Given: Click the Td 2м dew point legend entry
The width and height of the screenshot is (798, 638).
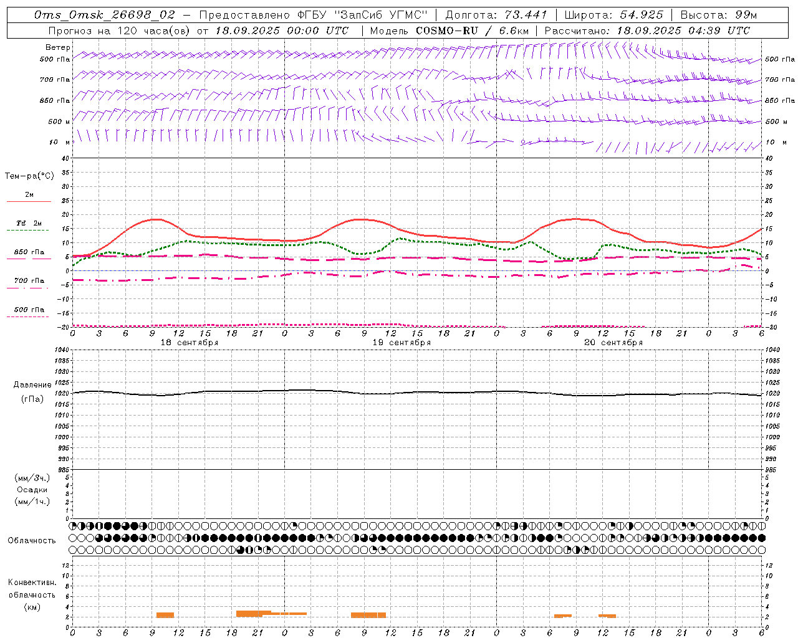Looking at the screenshot, I should pos(29,223).
